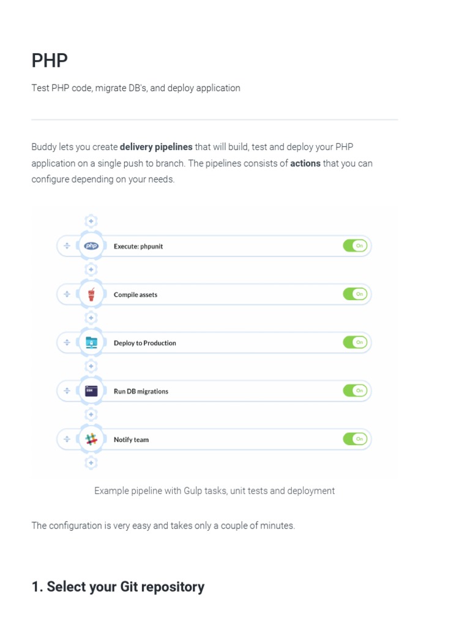Click the folder icon for Deploy to Production

(91, 343)
